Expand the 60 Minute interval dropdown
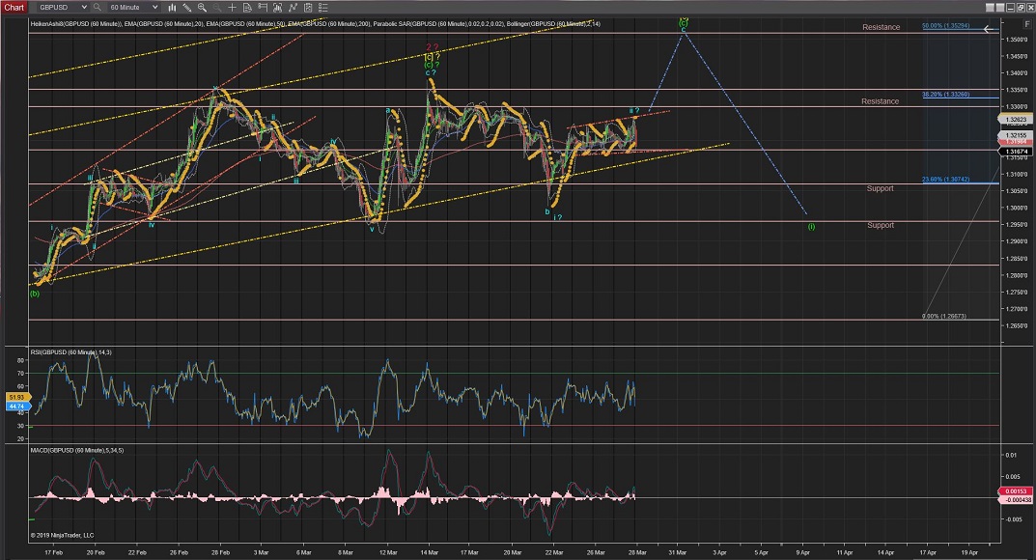Image resolution: width=1036 pixels, height=560 pixels. pyautogui.click(x=154, y=7)
